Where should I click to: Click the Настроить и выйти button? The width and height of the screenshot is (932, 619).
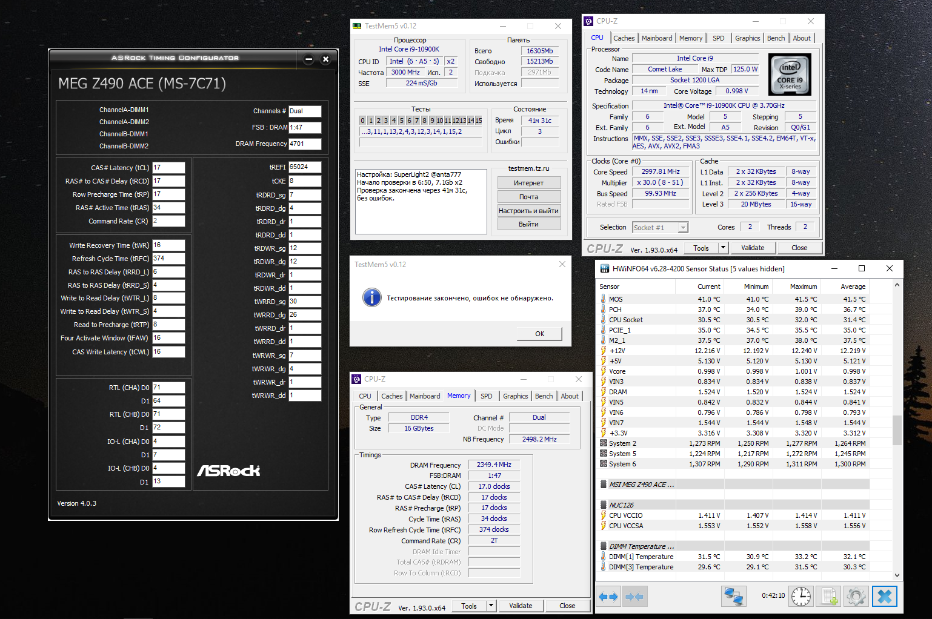528,211
